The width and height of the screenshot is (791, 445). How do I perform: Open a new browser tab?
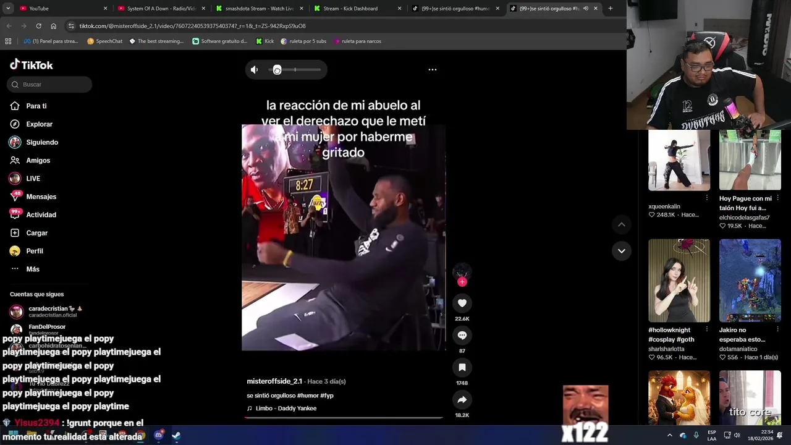point(610,9)
